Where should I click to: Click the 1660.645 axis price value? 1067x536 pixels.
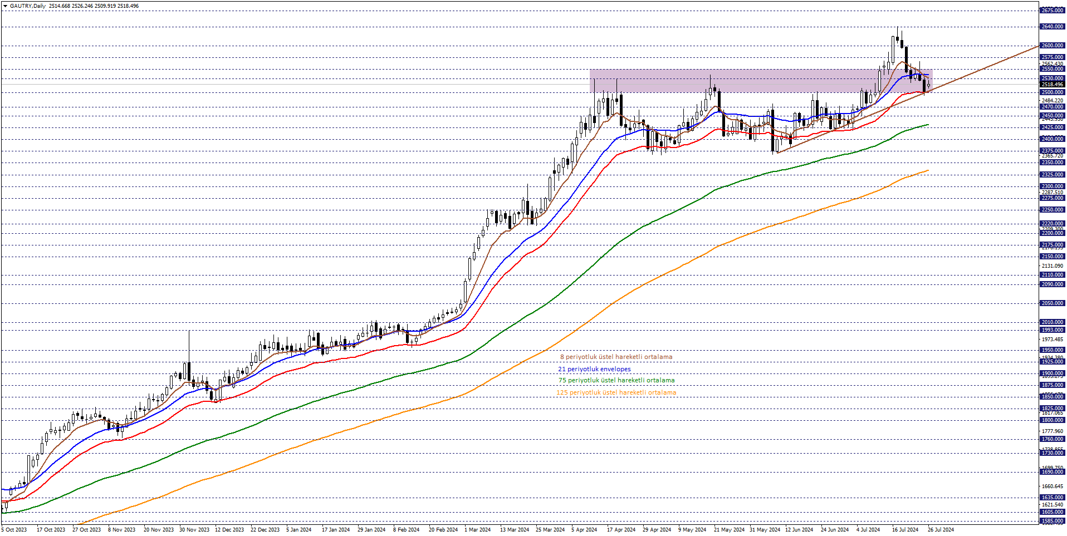1052,486
